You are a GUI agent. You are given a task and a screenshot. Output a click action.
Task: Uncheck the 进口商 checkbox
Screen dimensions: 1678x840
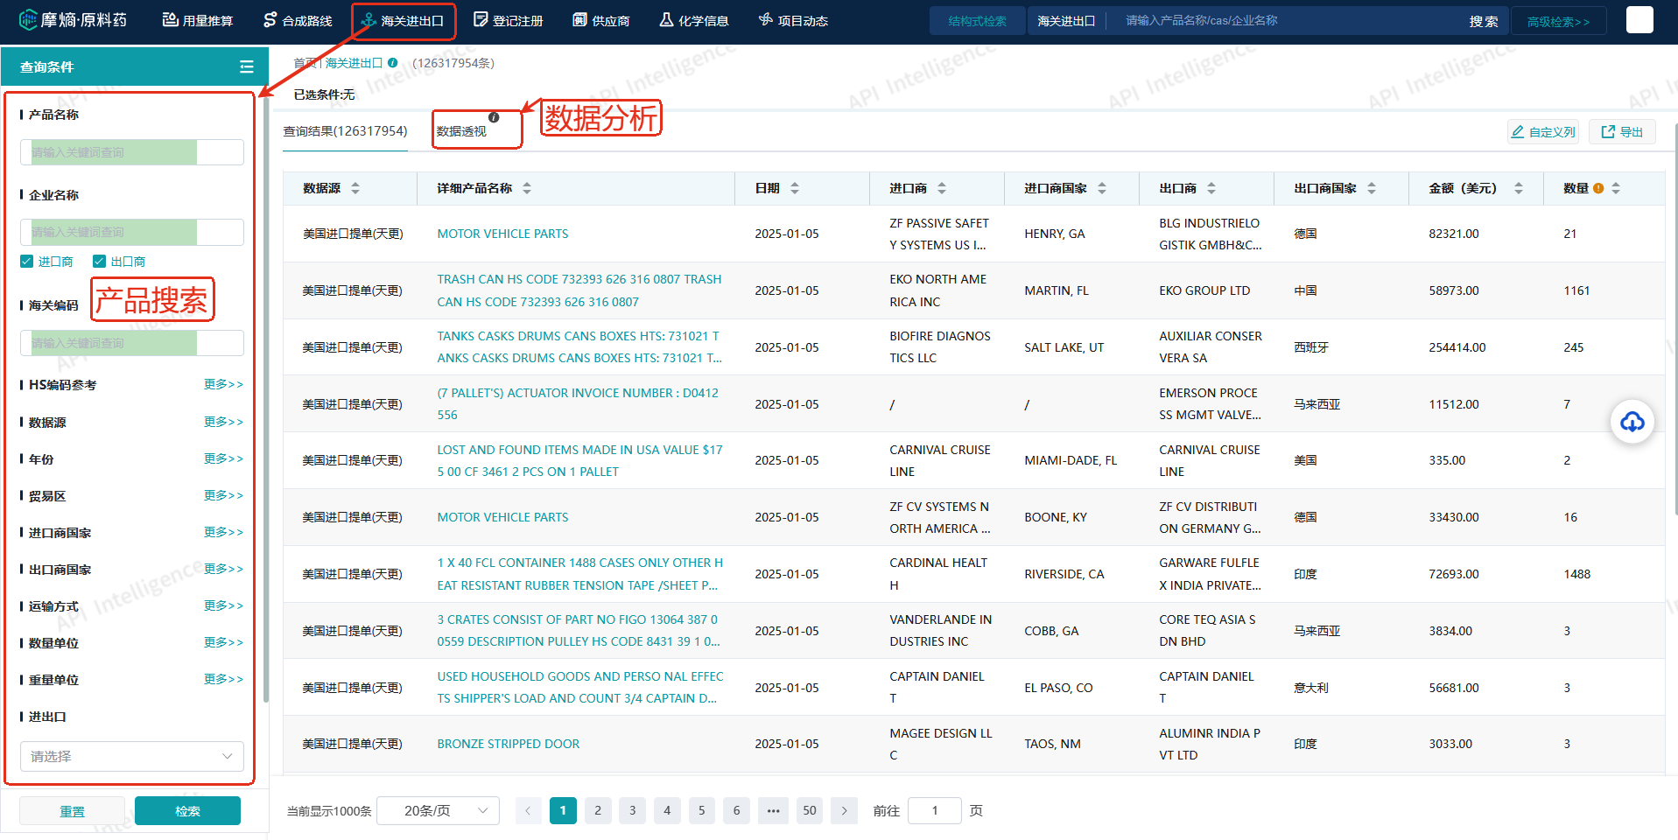pyautogui.click(x=27, y=262)
